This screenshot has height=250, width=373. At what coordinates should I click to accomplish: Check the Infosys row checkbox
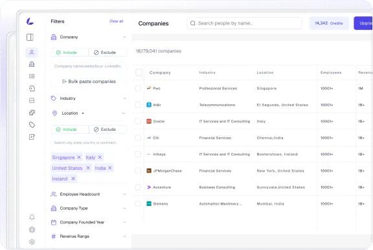tap(138, 154)
